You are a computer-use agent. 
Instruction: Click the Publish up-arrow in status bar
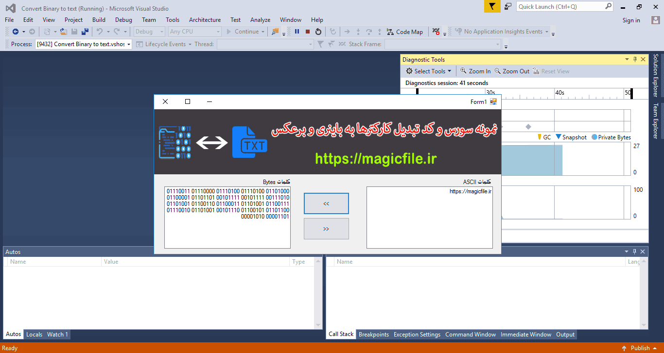point(624,348)
